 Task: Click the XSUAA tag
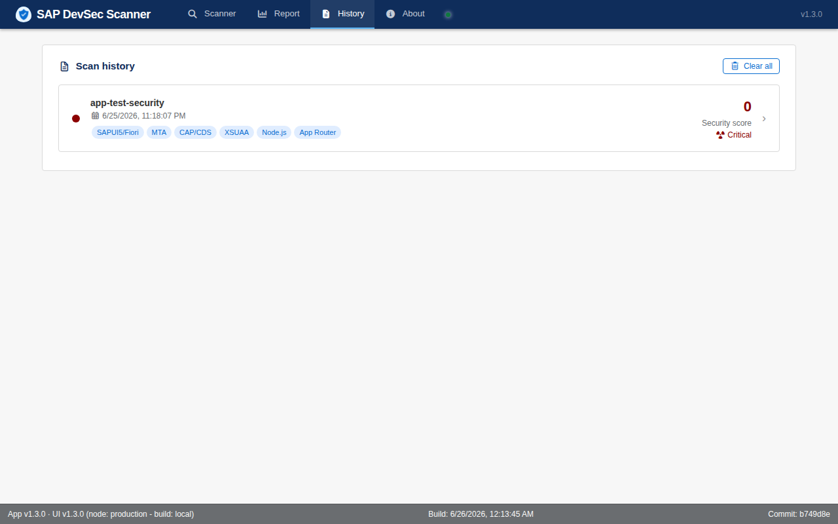coord(237,132)
